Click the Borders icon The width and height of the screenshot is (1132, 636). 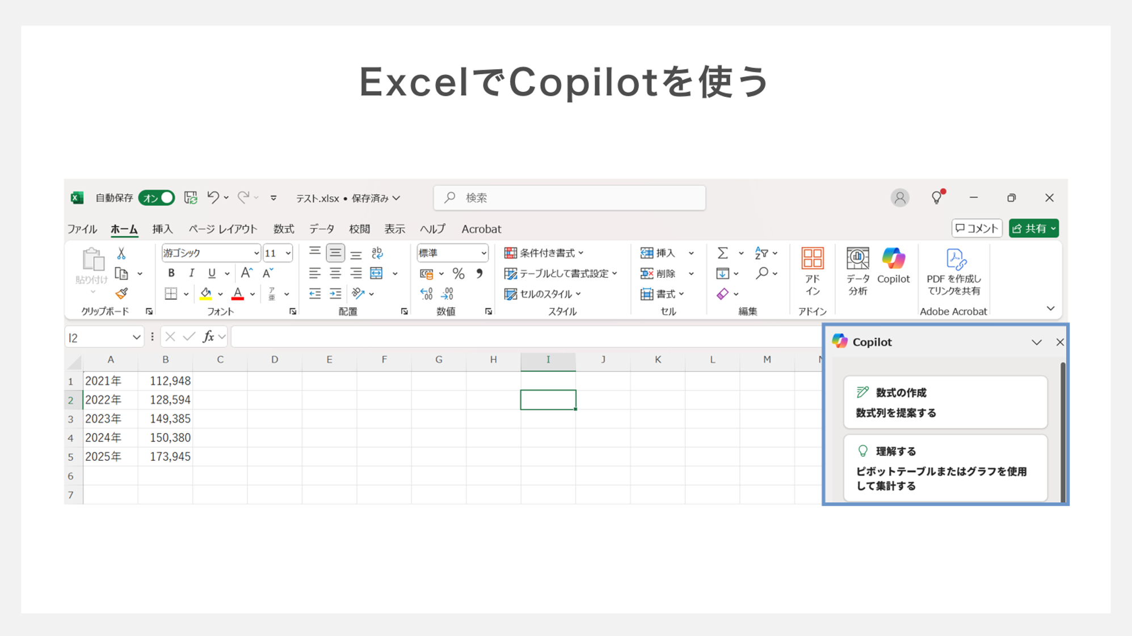[171, 294]
